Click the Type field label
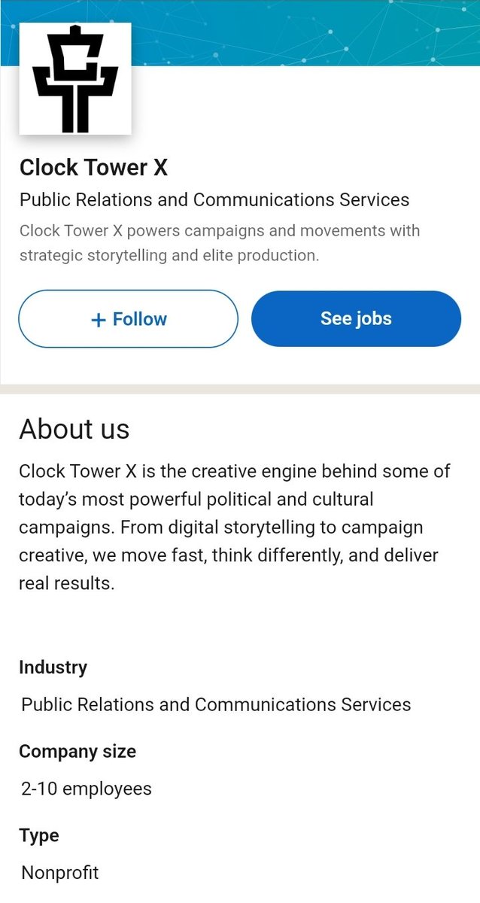This screenshot has height=903, width=480. click(x=39, y=836)
